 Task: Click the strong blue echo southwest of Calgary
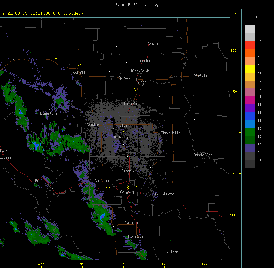pyautogui.click(x=102, y=217)
